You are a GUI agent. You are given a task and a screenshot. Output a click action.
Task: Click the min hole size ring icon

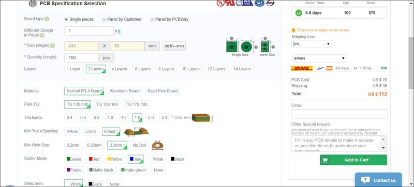click(x=157, y=145)
